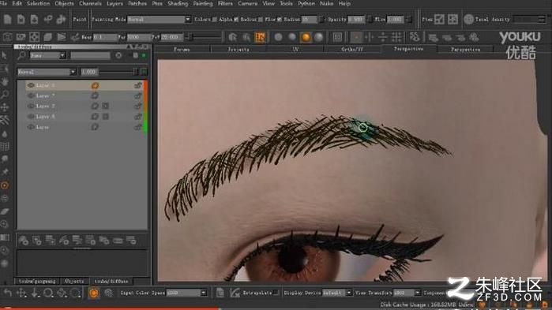The width and height of the screenshot is (552, 310).
Task: Toggle the eye on the selected top layer
Action: pyautogui.click(x=31, y=85)
